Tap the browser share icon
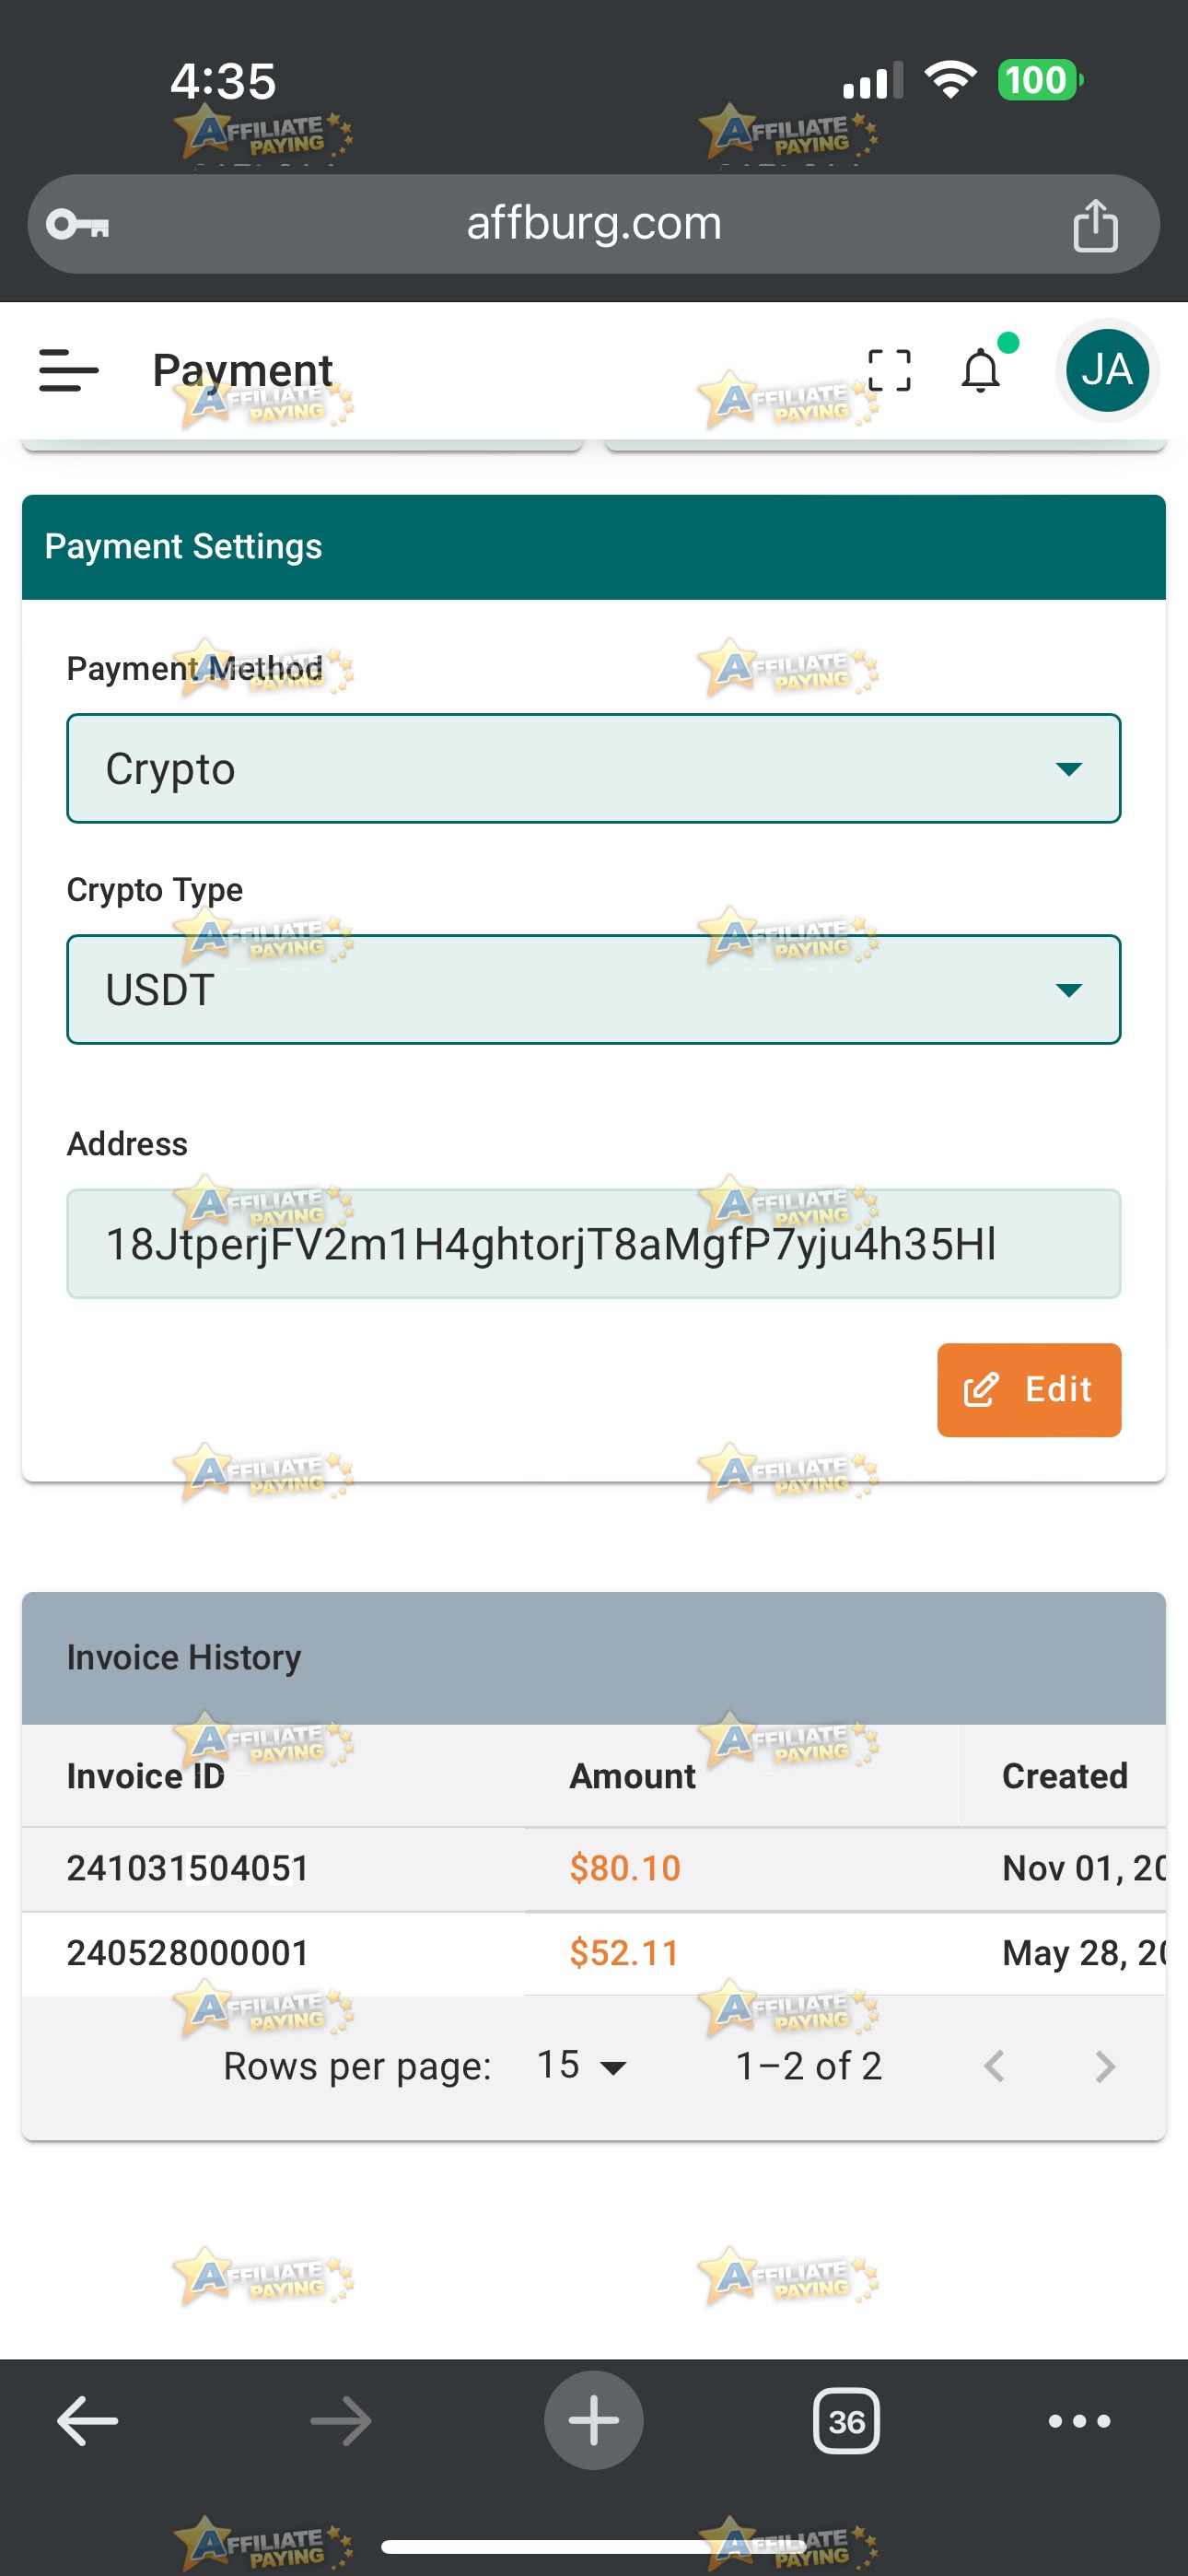1188x2576 pixels. (1095, 224)
